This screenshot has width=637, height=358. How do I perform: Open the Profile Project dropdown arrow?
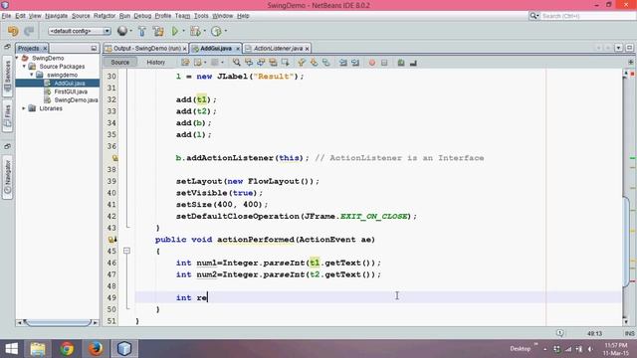(226, 31)
